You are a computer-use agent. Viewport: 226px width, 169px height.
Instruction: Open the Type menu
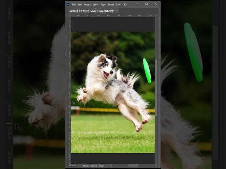103,5
